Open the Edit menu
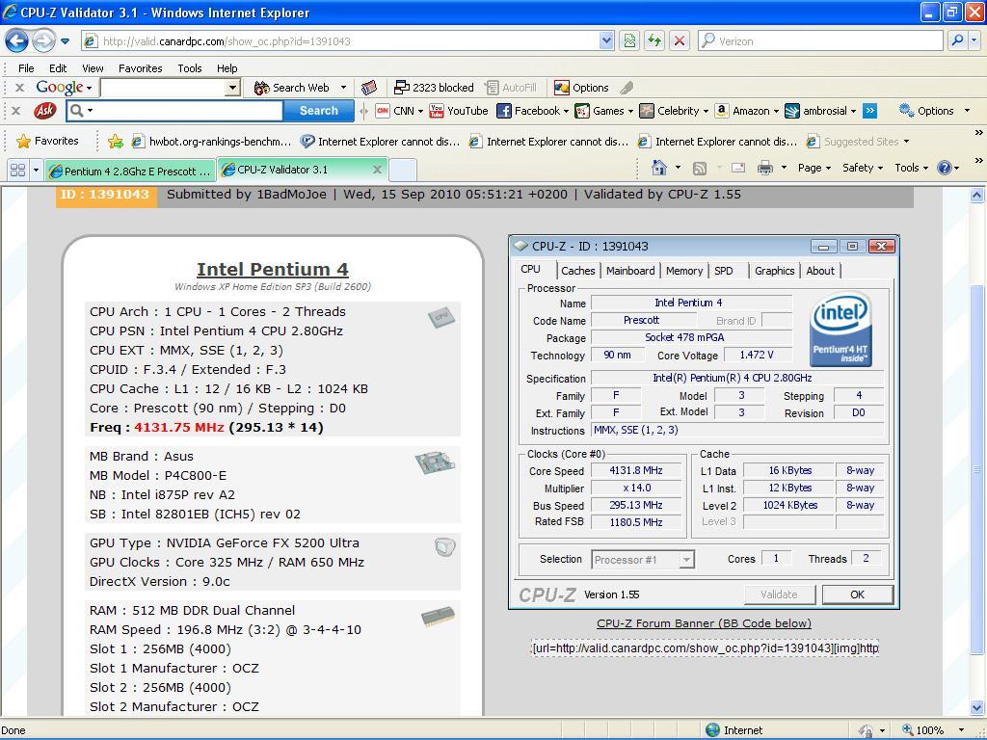Screen dimensions: 987x740 coord(58,68)
